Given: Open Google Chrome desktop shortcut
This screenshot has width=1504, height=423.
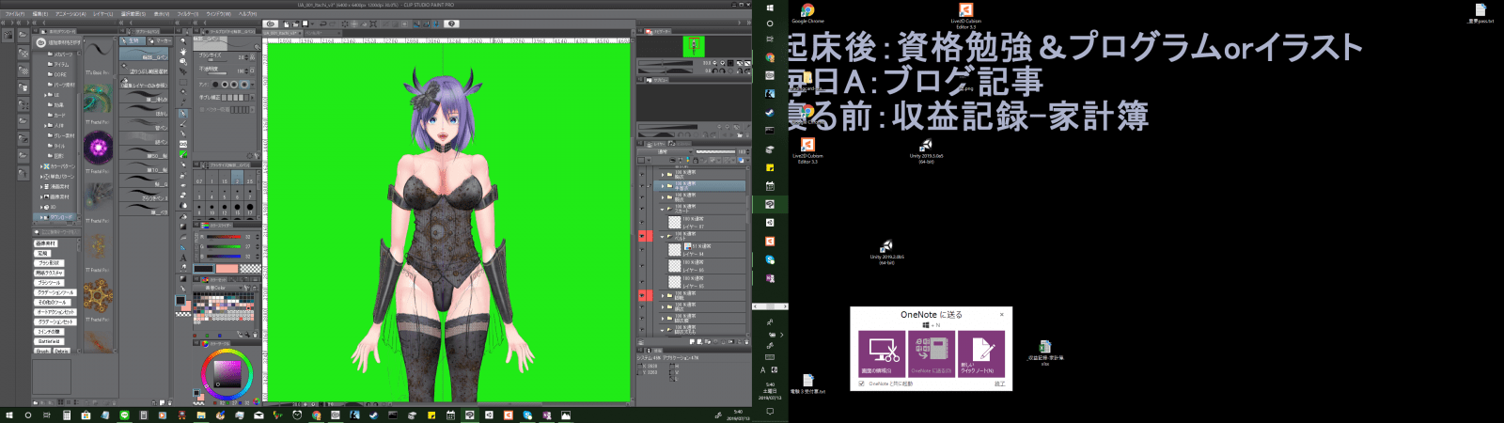Looking at the screenshot, I should (x=807, y=12).
